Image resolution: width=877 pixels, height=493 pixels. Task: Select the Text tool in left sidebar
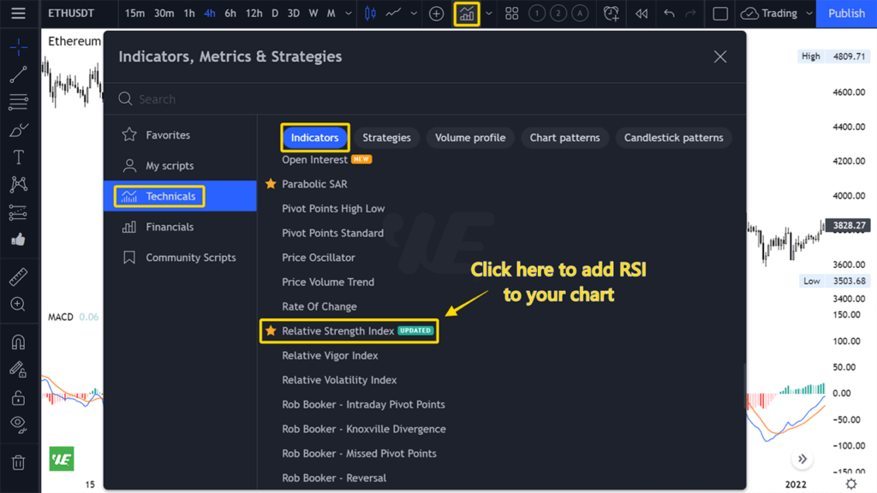click(18, 157)
